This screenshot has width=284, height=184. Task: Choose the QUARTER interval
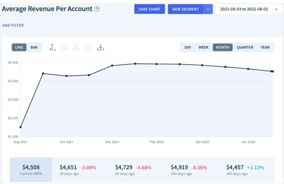245,47
